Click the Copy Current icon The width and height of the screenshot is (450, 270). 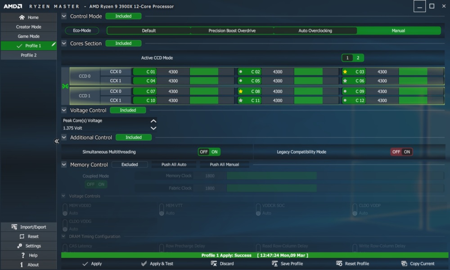(404, 263)
